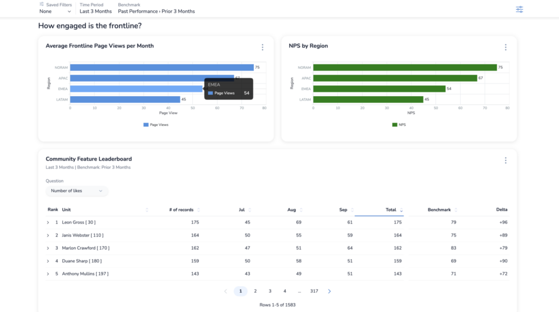This screenshot has height=312, width=559.
Task: Open Community Feature Leaderboard options menu
Action: click(506, 161)
